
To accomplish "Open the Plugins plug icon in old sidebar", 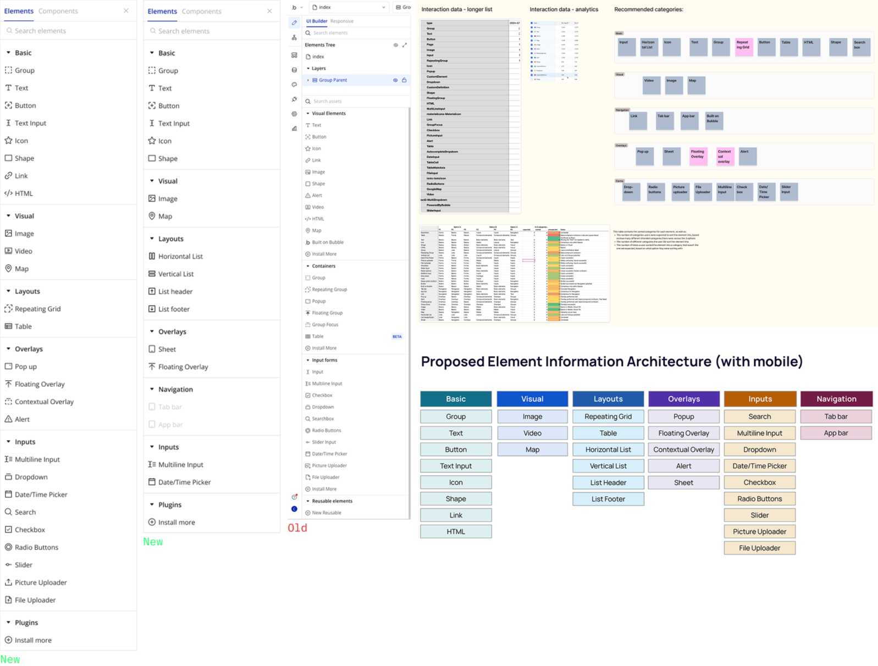I will click(x=294, y=99).
